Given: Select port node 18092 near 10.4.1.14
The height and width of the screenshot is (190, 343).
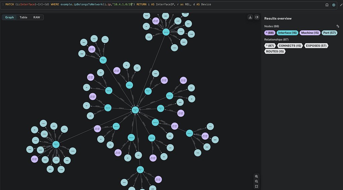Looking at the screenshot, I should (41, 150).
